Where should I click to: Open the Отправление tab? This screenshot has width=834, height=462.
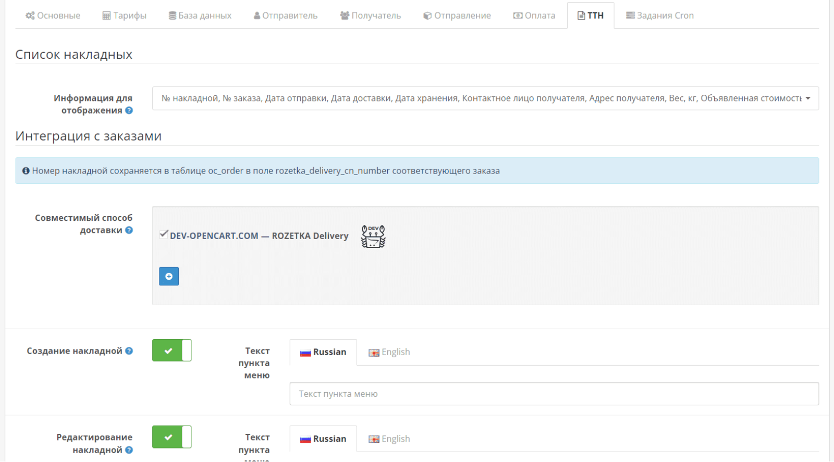(457, 16)
